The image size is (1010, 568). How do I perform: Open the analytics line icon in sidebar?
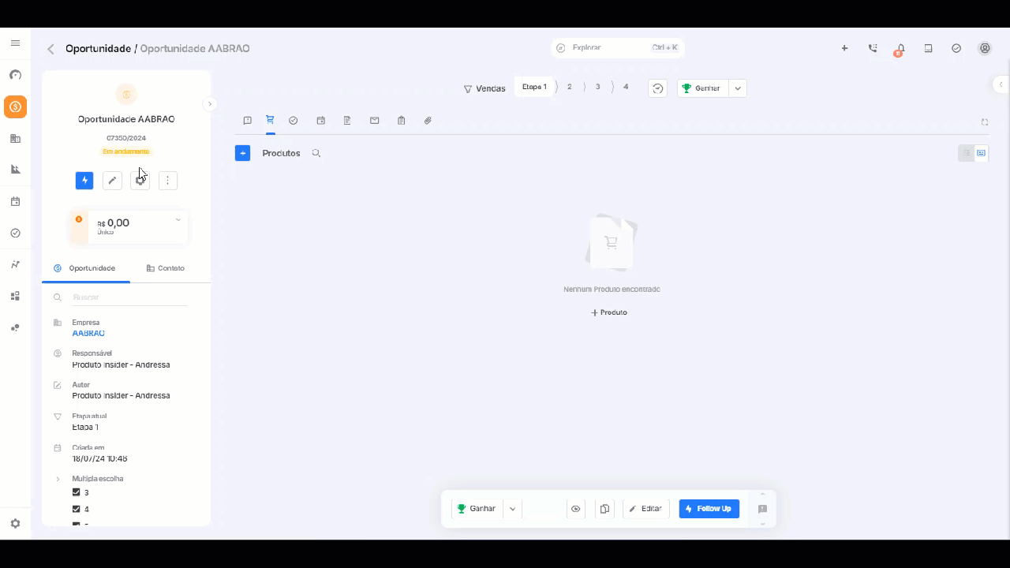point(15,264)
